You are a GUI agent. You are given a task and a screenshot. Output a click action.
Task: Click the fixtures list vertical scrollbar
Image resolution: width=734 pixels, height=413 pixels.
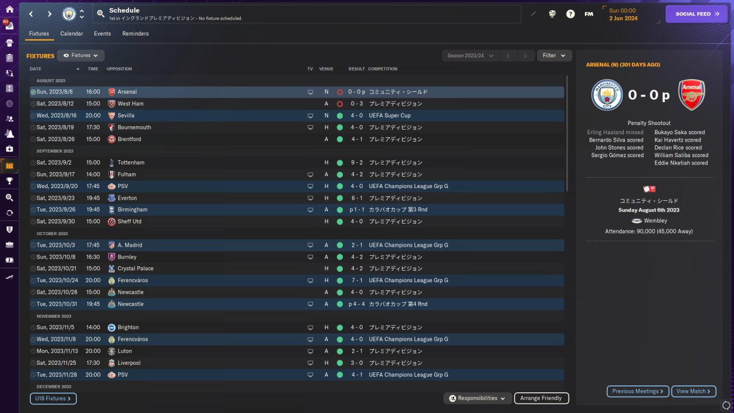point(567,133)
